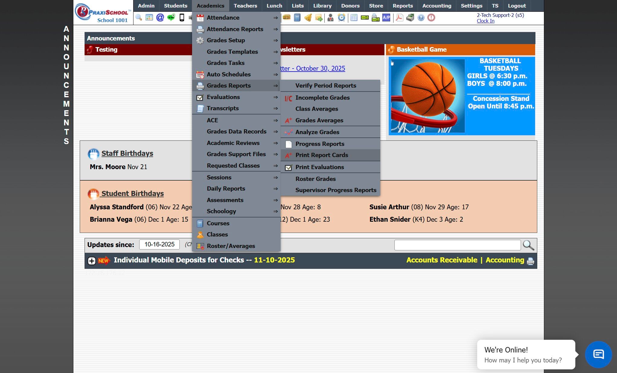617x373 pixels.
Task: Click the A/P accounts payable icon
Action: tap(386, 18)
